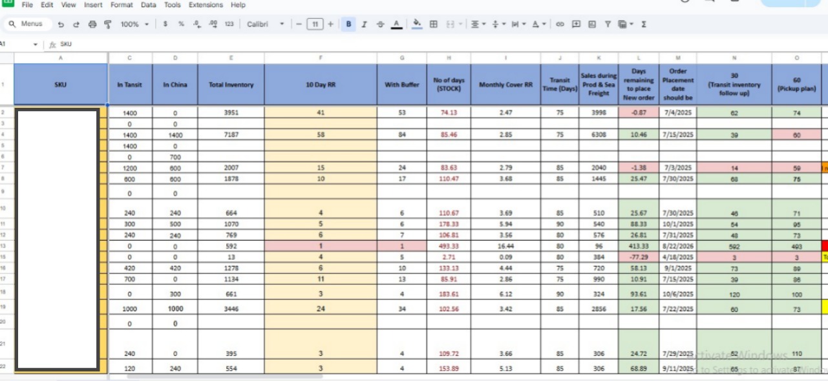Click the "No of days (STOCK)" header

449,84
